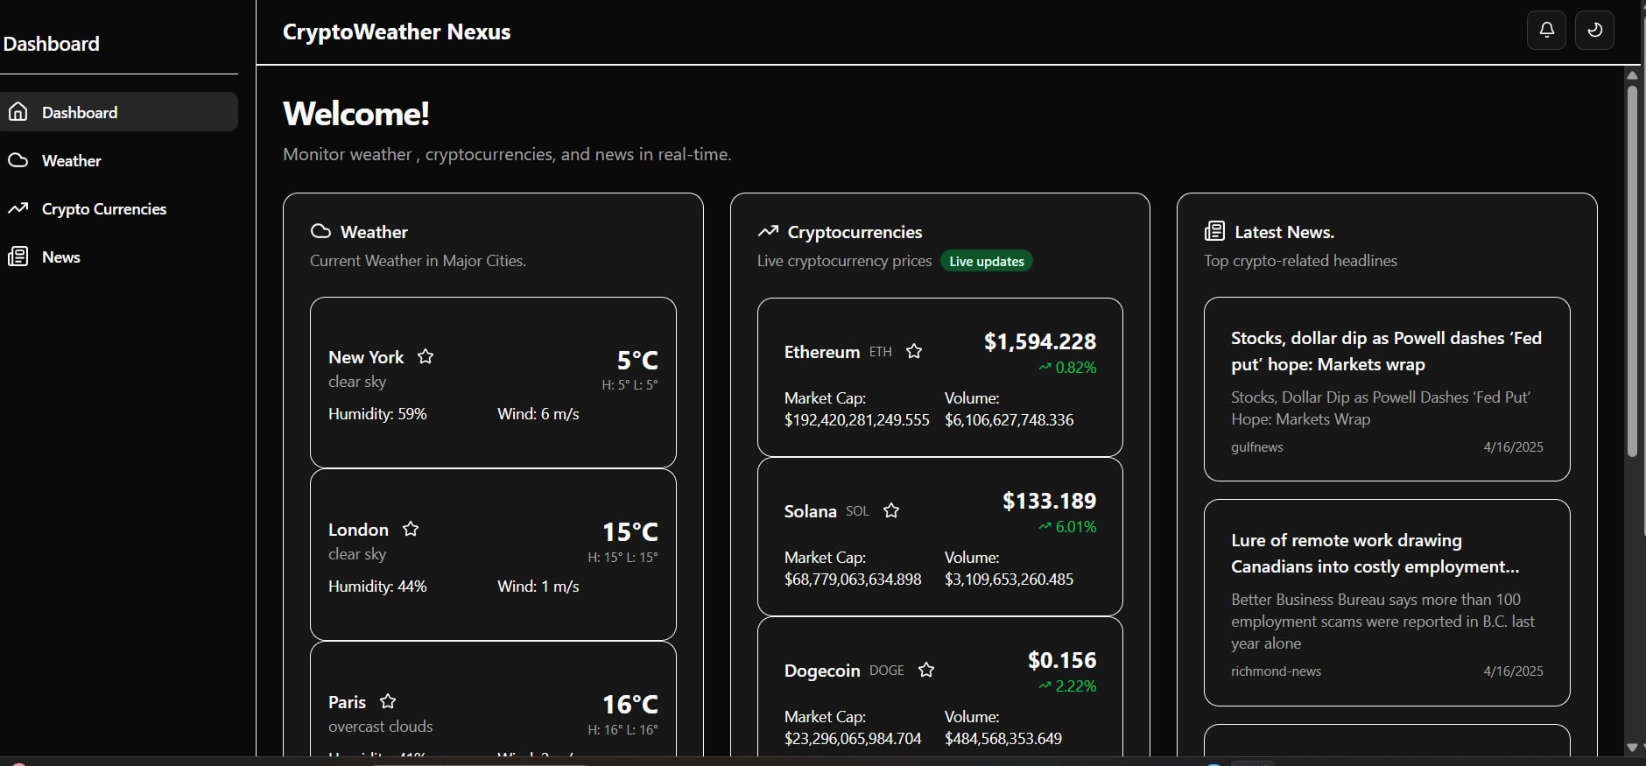Viewport: 1646px width, 766px height.
Task: Open the Weather page from the sidebar
Action: [x=72, y=161]
